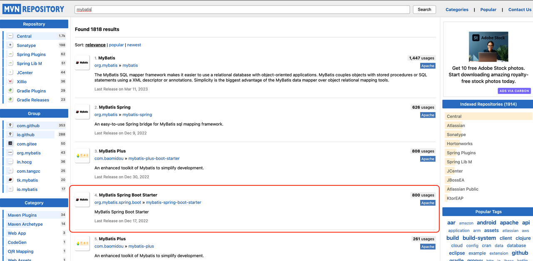
Task: Open Atlassian in Indexed Repositories
Action: pos(456,126)
